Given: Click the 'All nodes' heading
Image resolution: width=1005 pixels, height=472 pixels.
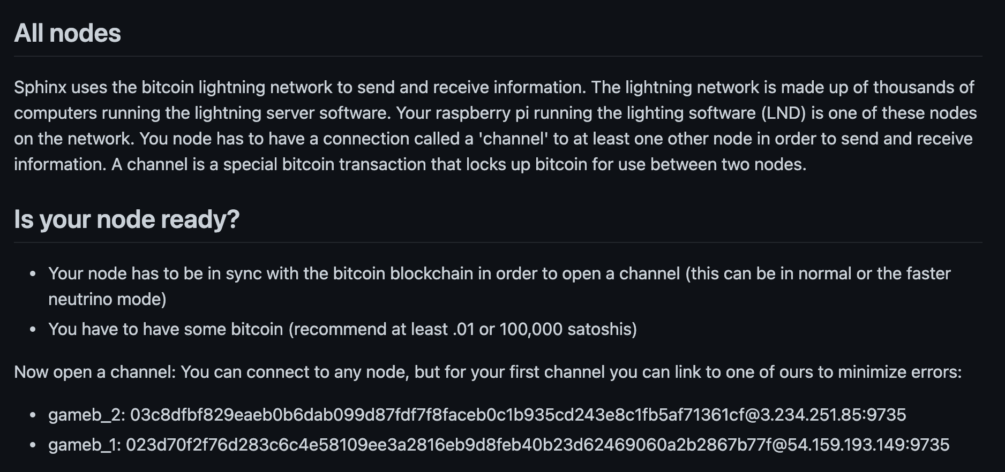Looking at the screenshot, I should click(x=67, y=33).
